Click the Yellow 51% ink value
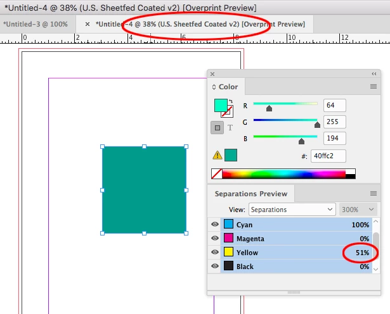The height and width of the screenshot is (314, 390). point(362,253)
